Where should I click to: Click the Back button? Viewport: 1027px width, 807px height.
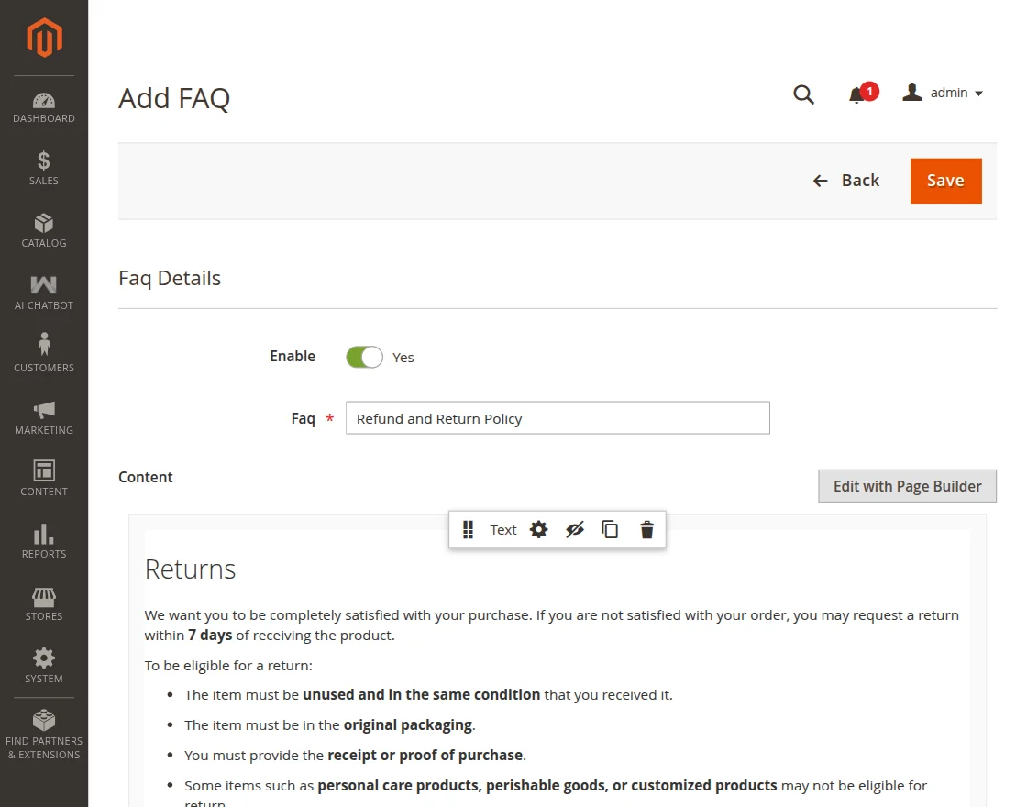tap(846, 181)
